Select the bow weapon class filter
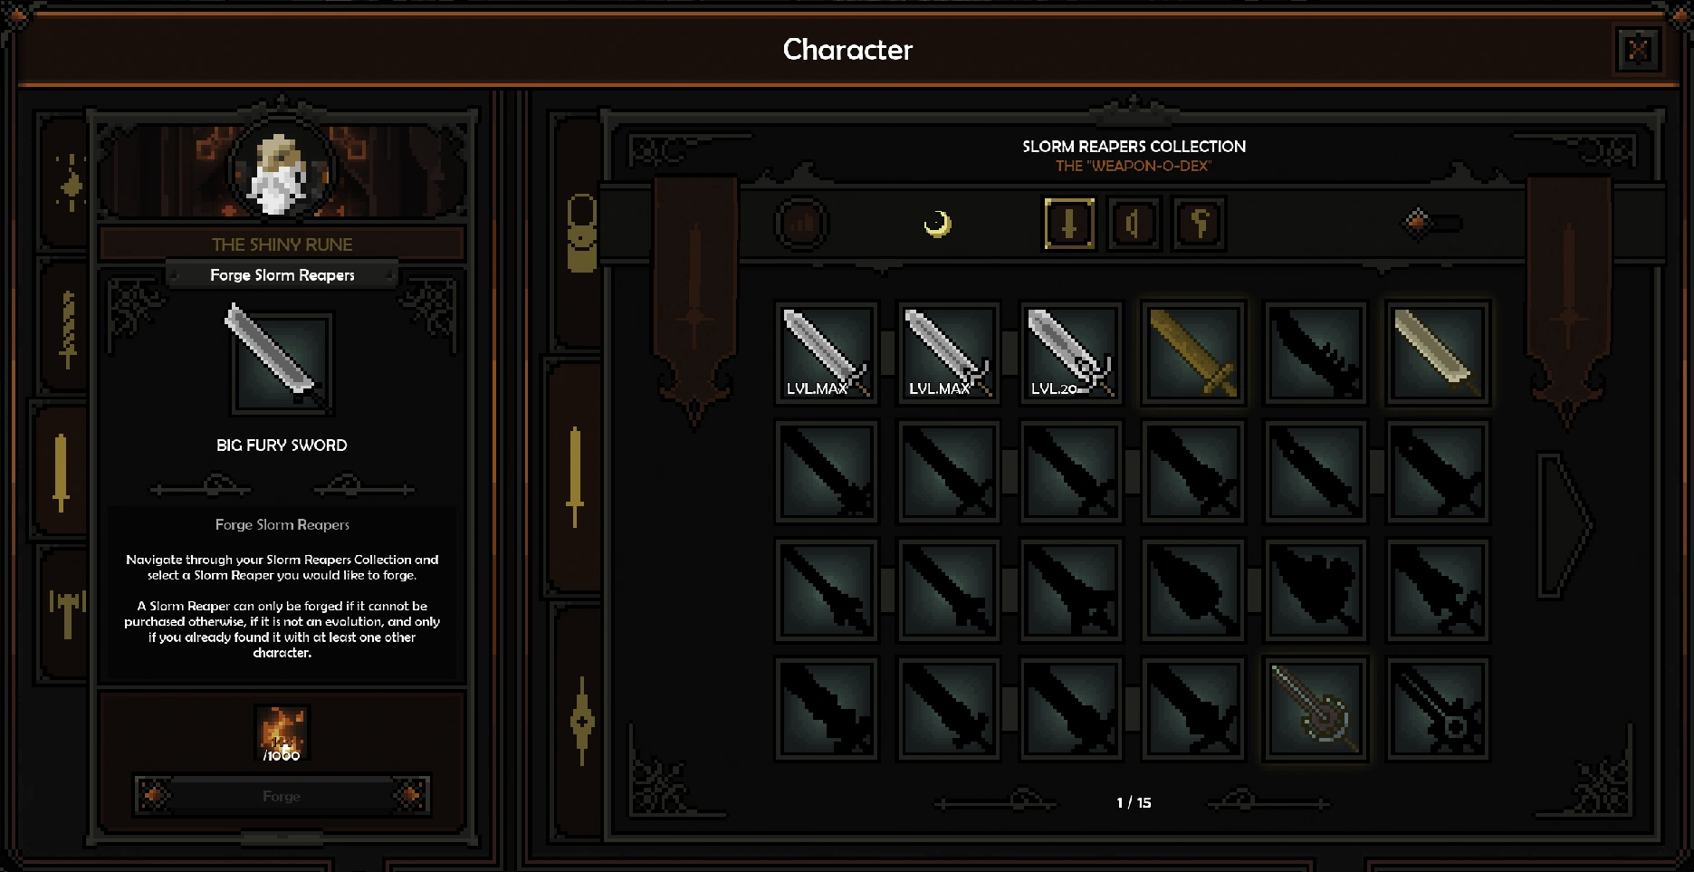This screenshot has height=872, width=1694. (1134, 224)
